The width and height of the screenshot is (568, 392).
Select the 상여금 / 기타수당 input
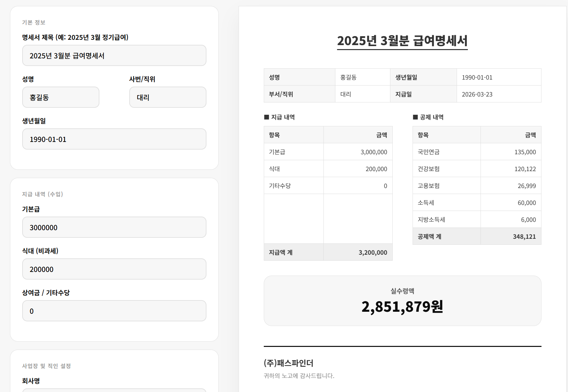(x=114, y=311)
